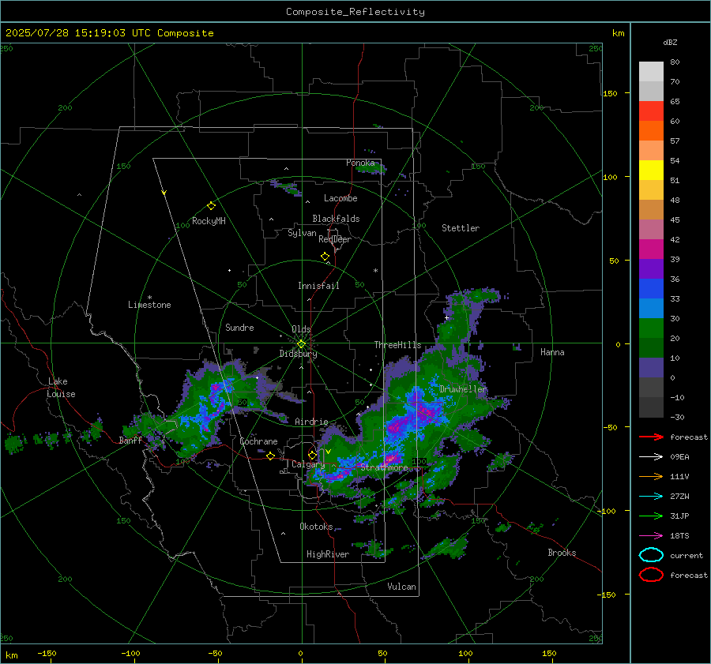The height and width of the screenshot is (664, 711).
Task: Click the RockyMH label
Action: point(209,221)
